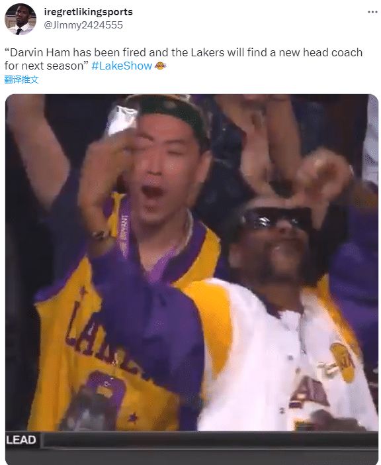The image size is (381, 465).
Task: Click the LEAD label in the GIF
Action: coord(21,439)
